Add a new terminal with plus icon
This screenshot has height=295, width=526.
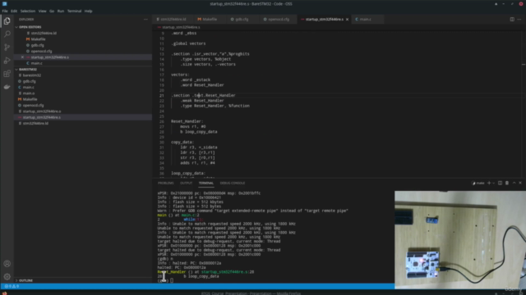pyautogui.click(x=489, y=183)
